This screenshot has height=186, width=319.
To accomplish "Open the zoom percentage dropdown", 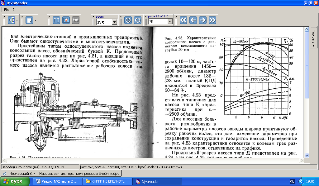I will click(x=115, y=22).
